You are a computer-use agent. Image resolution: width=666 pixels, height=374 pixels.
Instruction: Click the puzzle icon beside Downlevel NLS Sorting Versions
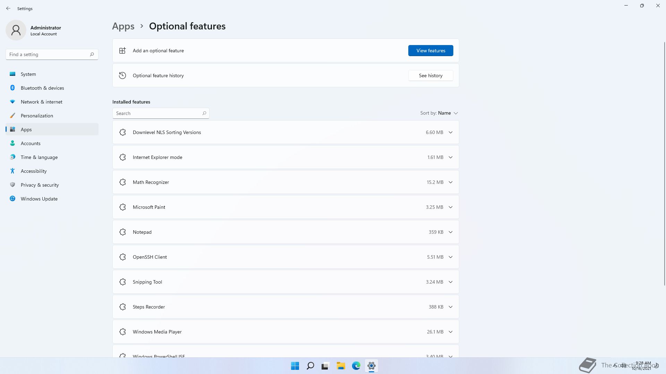coord(122,132)
